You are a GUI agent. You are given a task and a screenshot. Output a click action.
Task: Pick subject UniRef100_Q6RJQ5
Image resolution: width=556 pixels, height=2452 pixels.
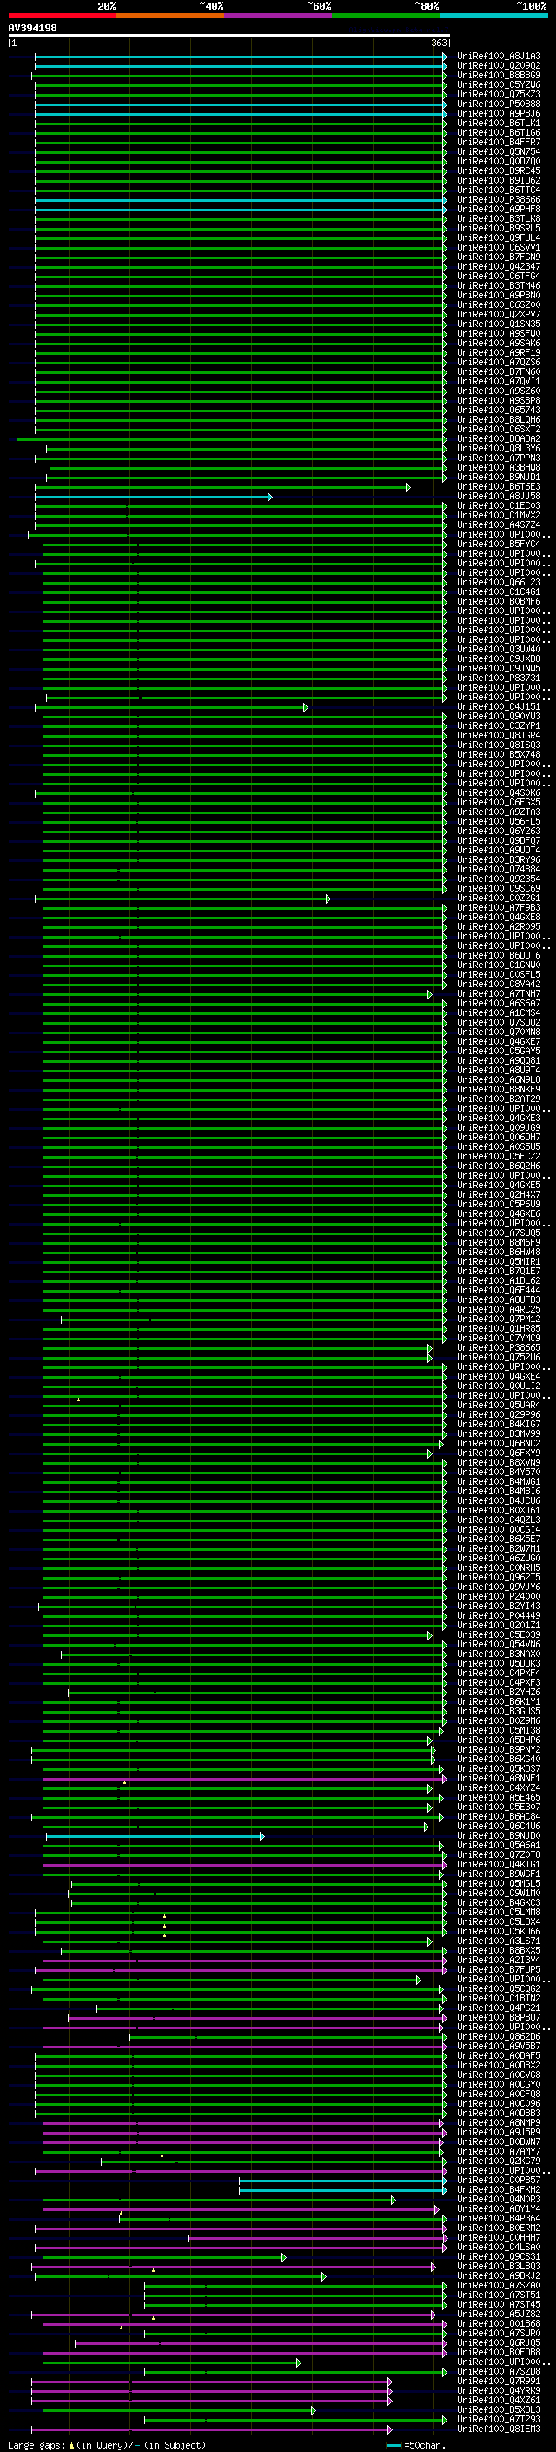[499, 2342]
